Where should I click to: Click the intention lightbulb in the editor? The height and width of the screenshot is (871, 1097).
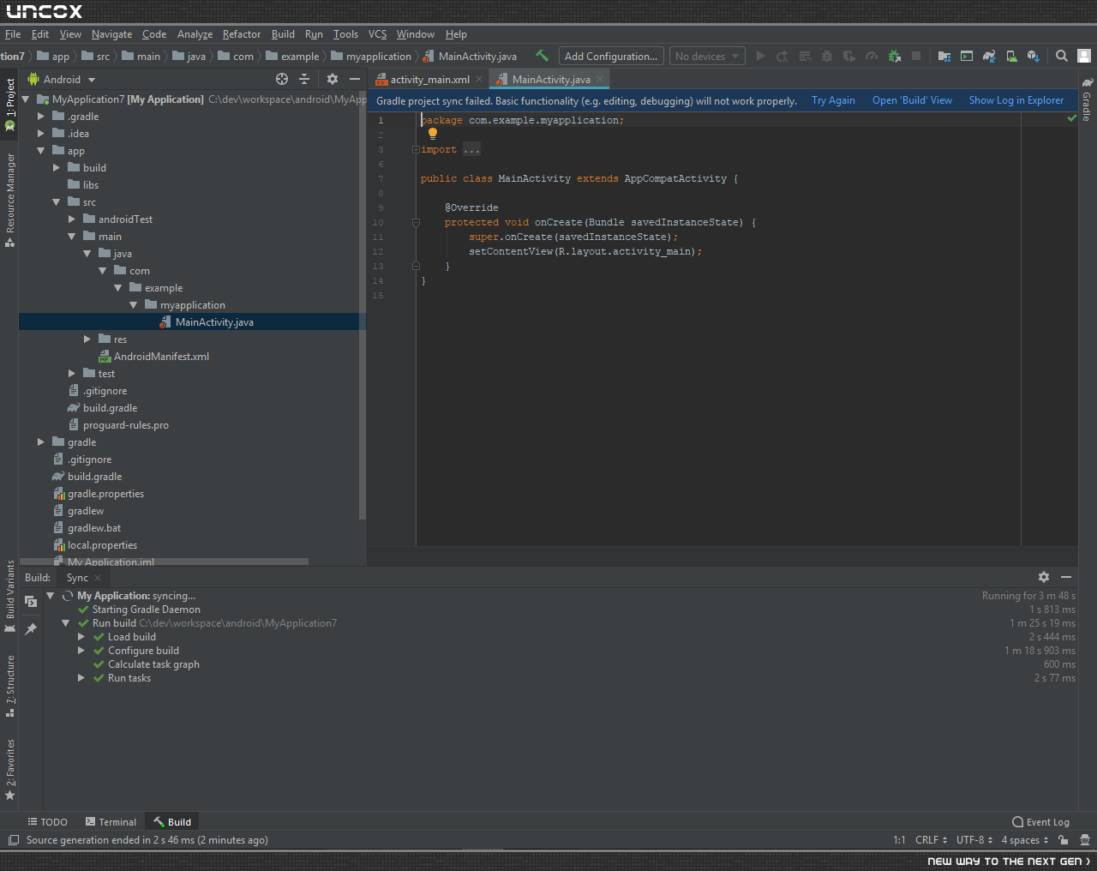pos(433,134)
